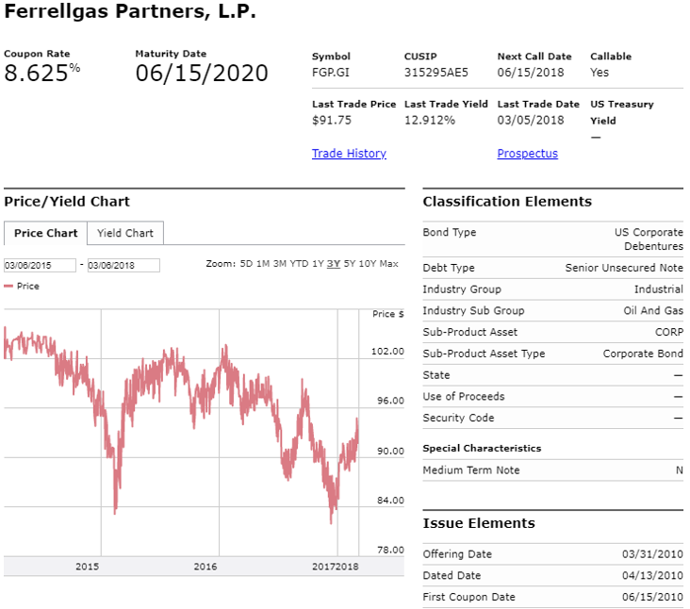Set chart zoom to 1Y
690x609 pixels.
(x=318, y=264)
